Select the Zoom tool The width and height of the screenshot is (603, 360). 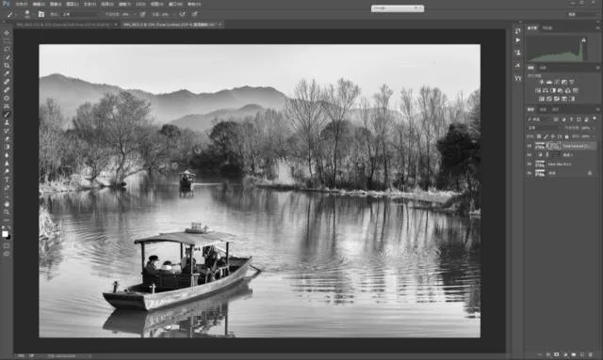[7, 212]
